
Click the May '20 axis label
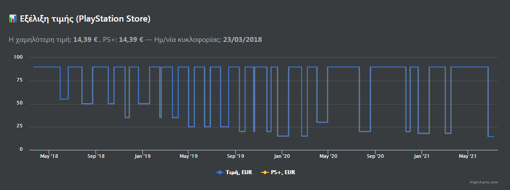(329, 156)
